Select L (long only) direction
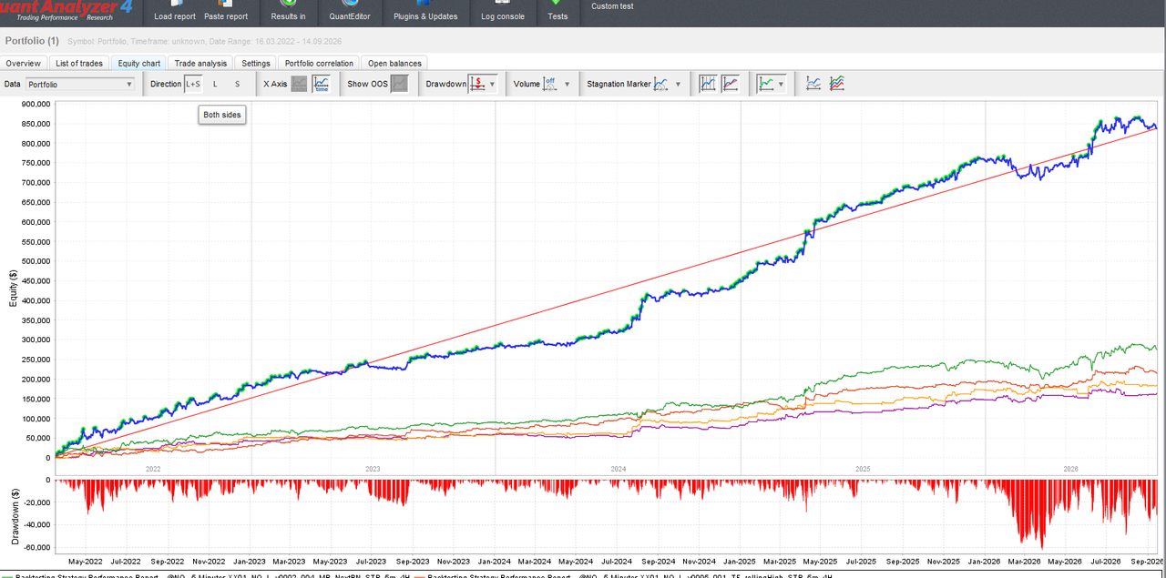 tap(216, 84)
